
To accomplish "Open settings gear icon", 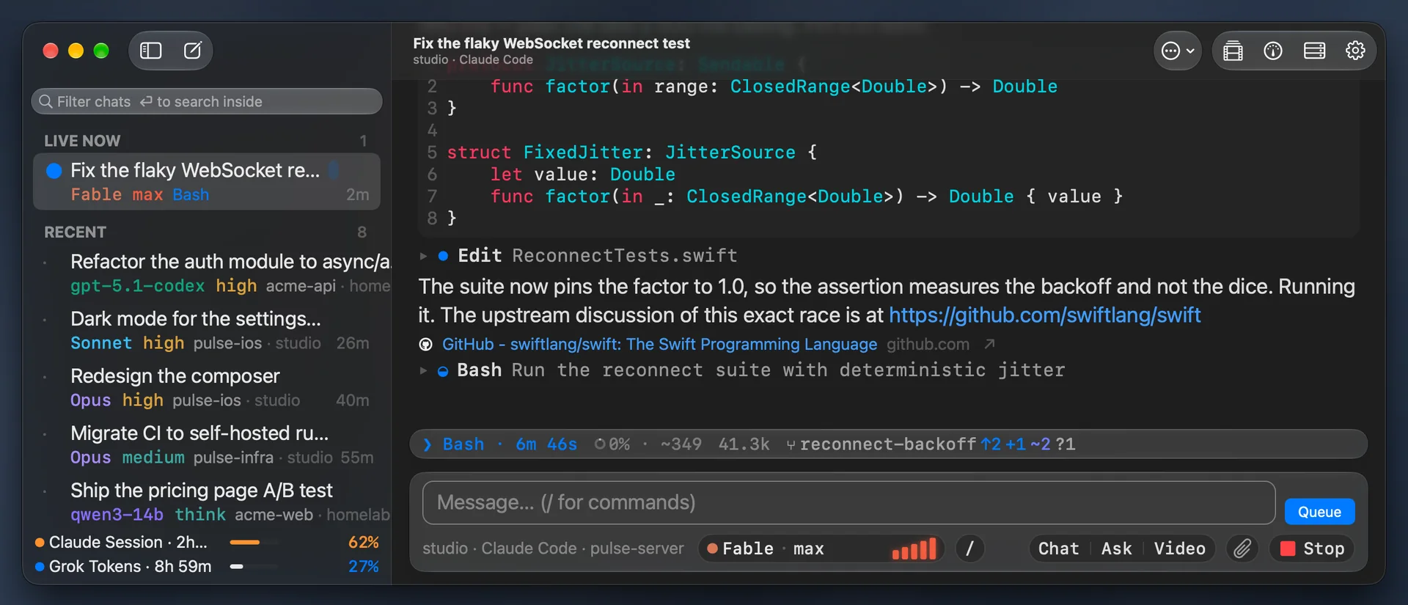I will [1355, 51].
